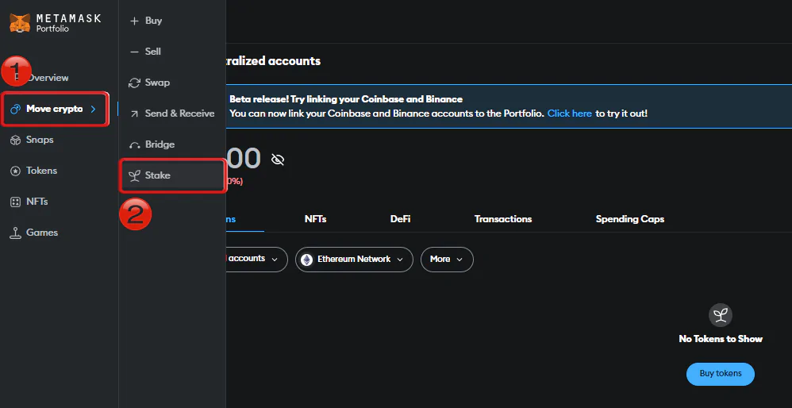This screenshot has width=792, height=408.
Task: Open the Ethereum Network dropdown
Action: click(x=354, y=259)
